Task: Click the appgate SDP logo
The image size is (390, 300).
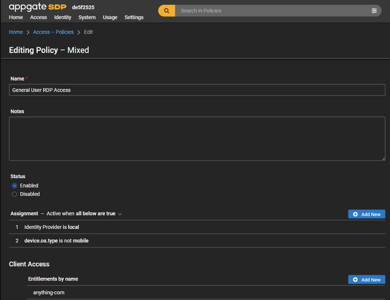Action: tap(36, 7)
